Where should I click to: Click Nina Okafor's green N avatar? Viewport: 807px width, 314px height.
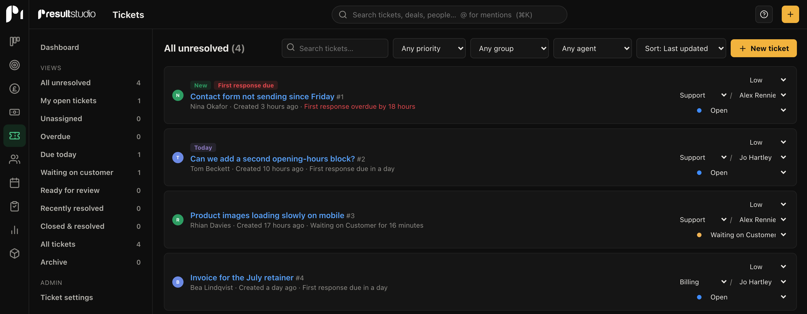point(178,96)
